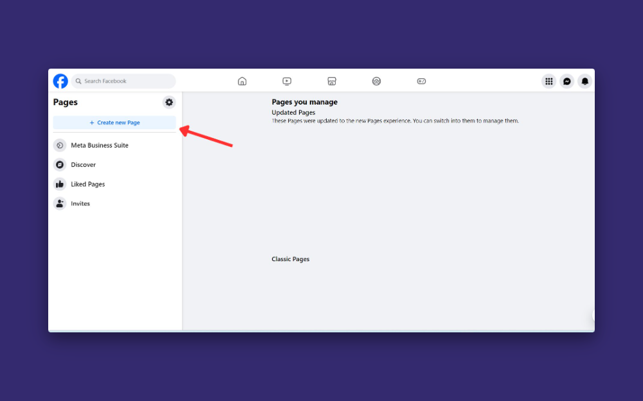Select Invites in the sidebar

click(x=79, y=203)
